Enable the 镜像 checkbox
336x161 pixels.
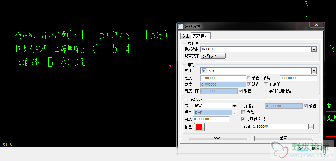coord(243,112)
